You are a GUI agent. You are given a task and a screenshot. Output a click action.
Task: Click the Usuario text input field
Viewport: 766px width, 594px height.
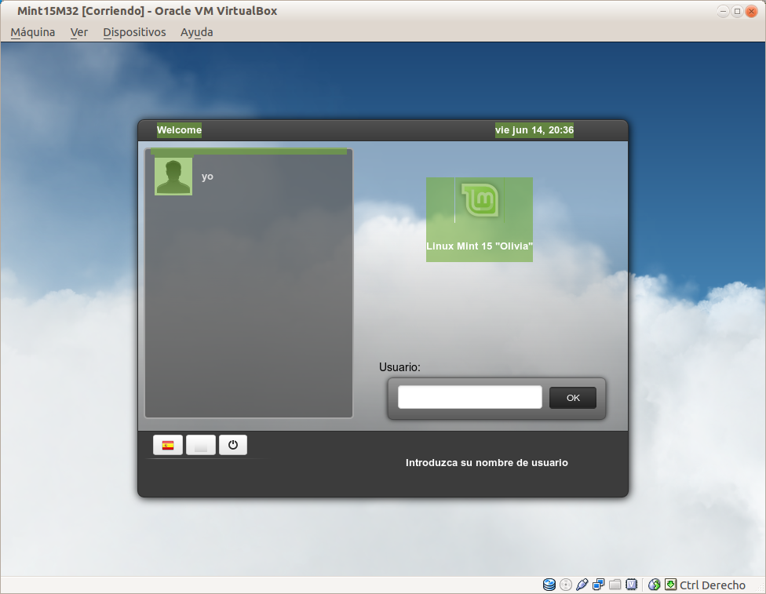point(469,398)
